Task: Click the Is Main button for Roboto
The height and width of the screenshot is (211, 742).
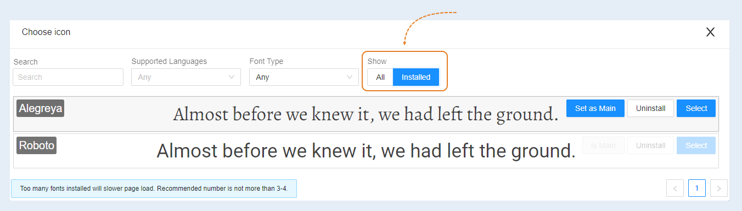Action: 603,145
